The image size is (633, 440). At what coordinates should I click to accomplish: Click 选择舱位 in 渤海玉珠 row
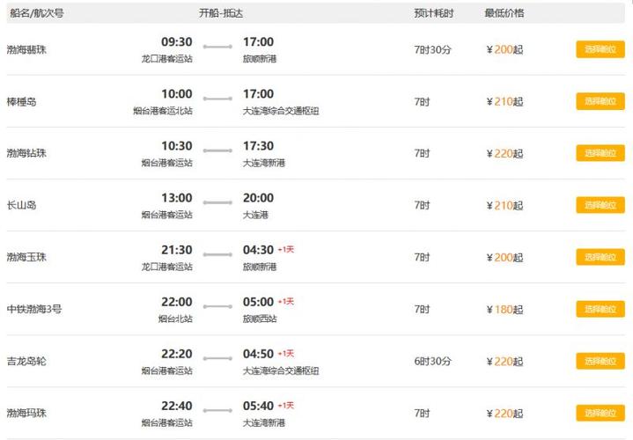[x=600, y=257]
